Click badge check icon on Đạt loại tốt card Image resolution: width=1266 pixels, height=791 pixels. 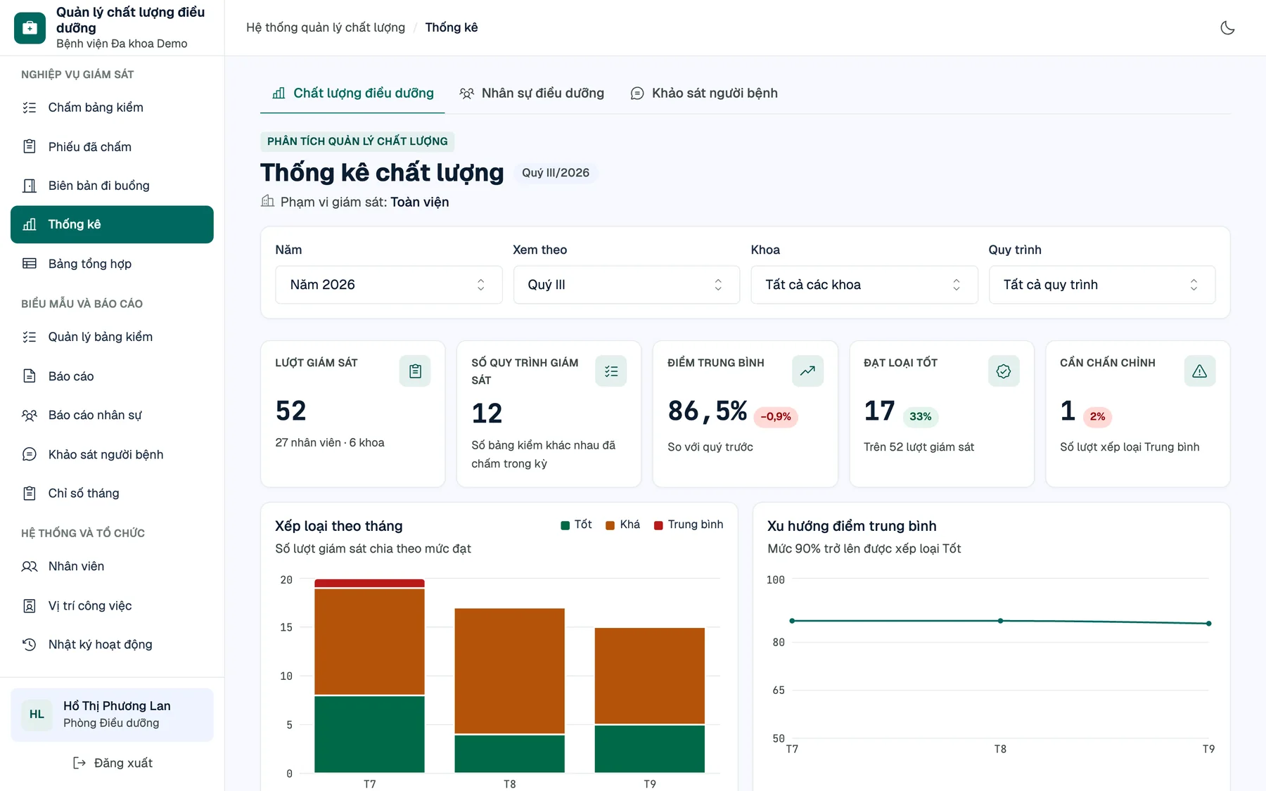(1004, 371)
